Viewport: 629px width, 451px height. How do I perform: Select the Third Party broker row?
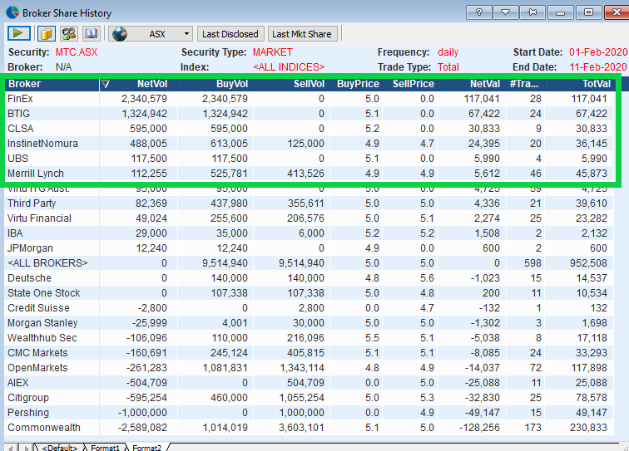pyautogui.click(x=310, y=203)
